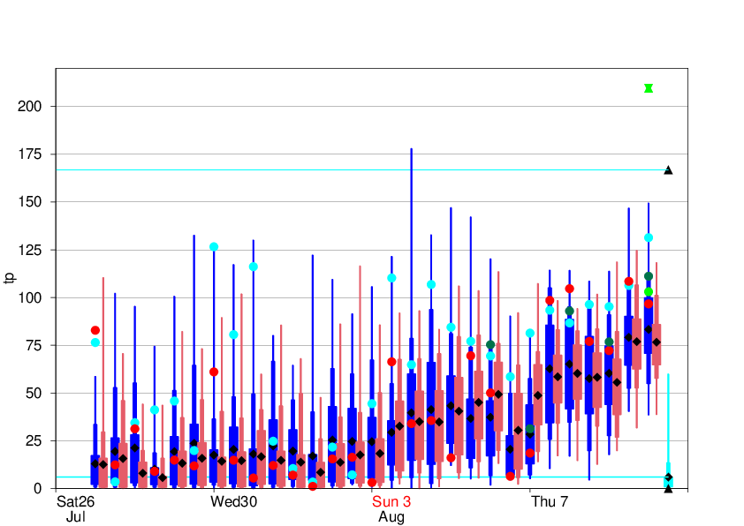Screen dimensions: 744x526
Task: Select the red "Sun 3" date label
Action: (391, 501)
